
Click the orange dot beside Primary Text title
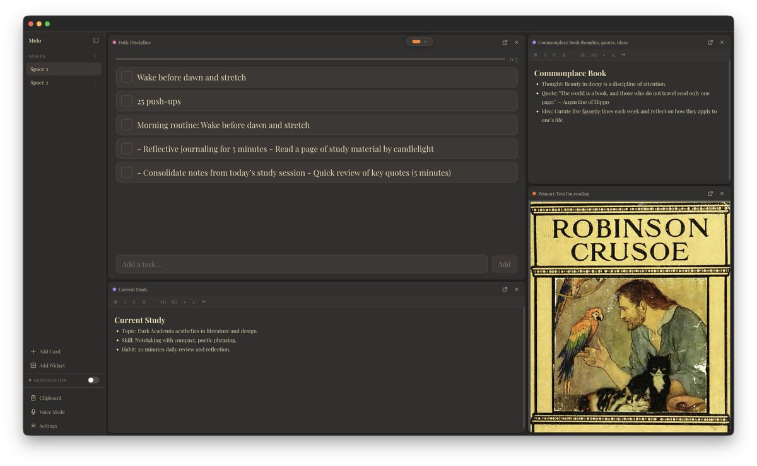[x=534, y=193]
